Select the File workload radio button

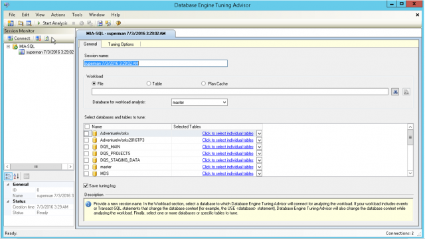coord(94,83)
